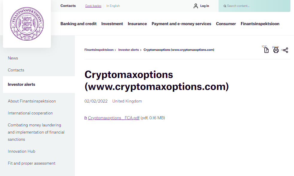Open the Banking and credit menu
This screenshot has width=294, height=176.
point(78,24)
